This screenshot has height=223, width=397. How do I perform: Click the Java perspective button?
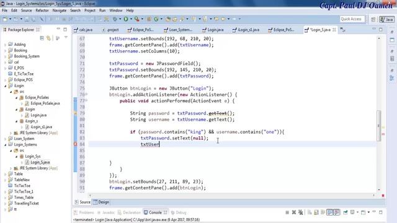coord(386,19)
